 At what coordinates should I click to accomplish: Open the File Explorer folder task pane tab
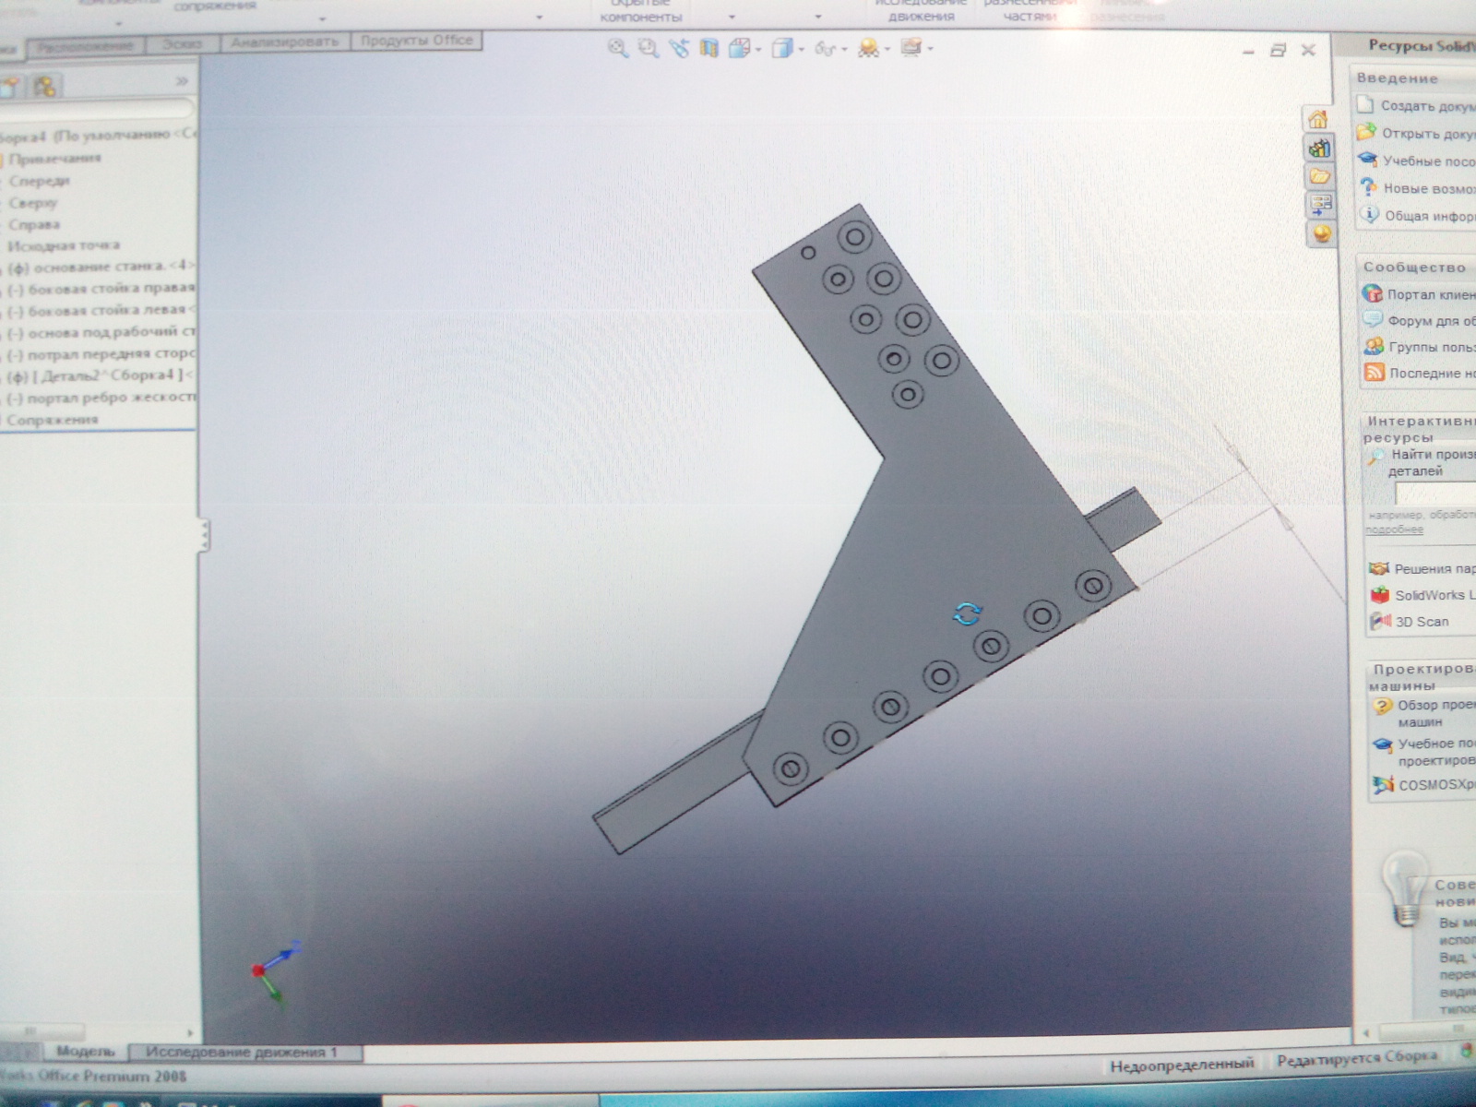(x=1320, y=176)
